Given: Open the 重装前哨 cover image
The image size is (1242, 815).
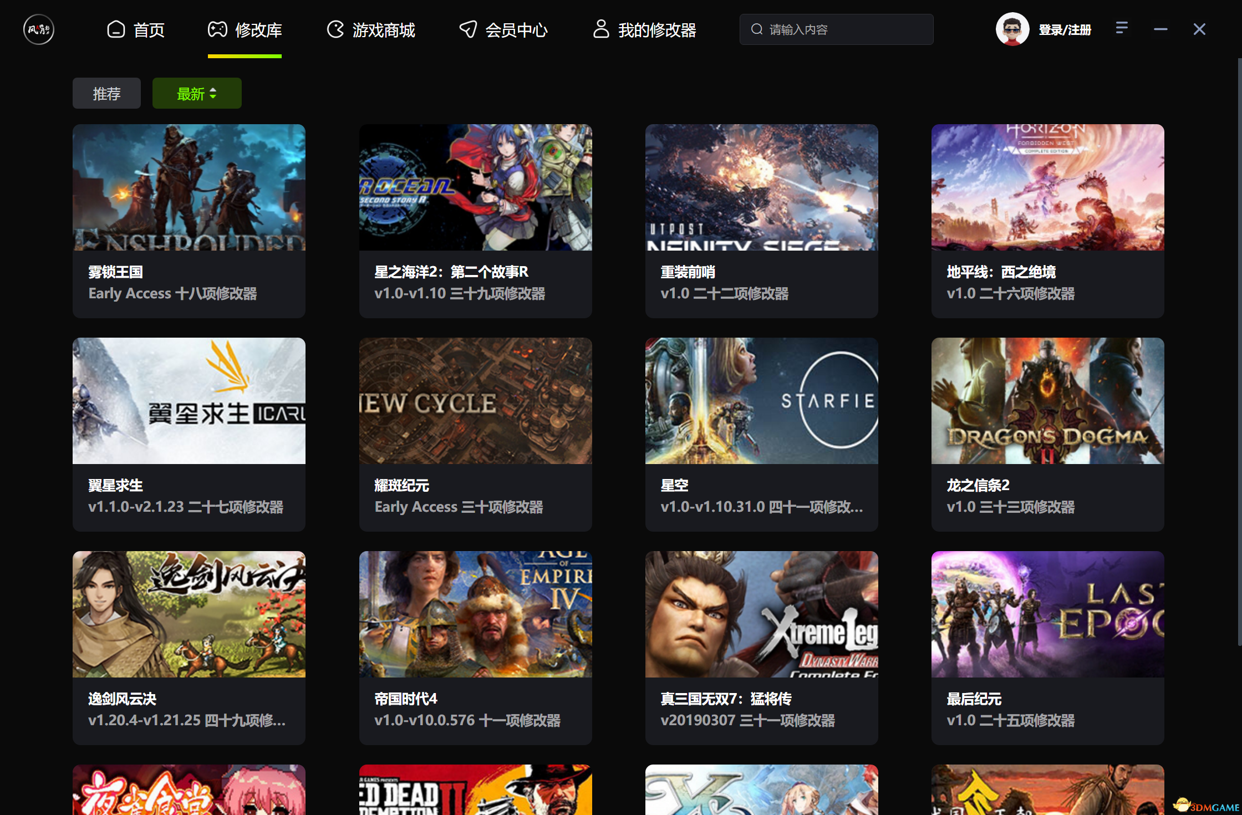Looking at the screenshot, I should pos(762,187).
